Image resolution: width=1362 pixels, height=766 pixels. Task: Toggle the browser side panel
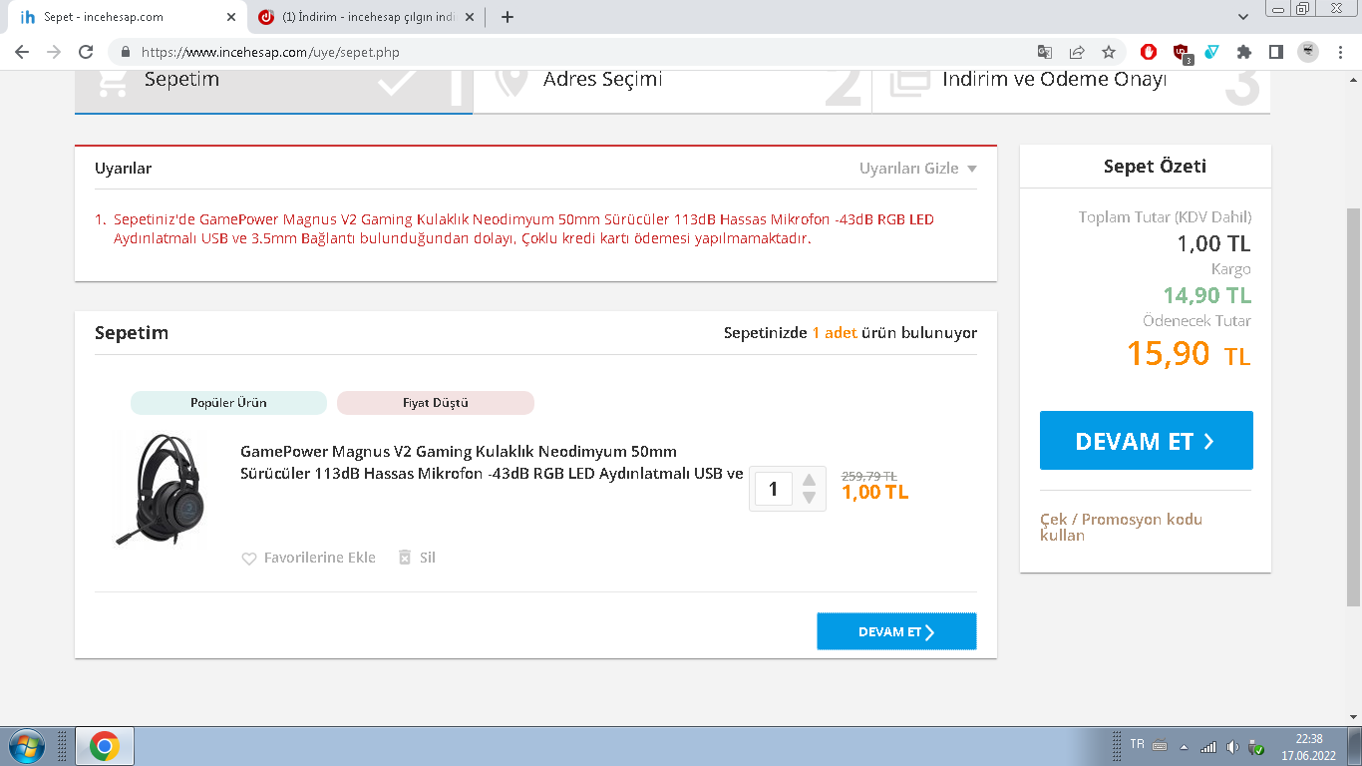[1275, 52]
